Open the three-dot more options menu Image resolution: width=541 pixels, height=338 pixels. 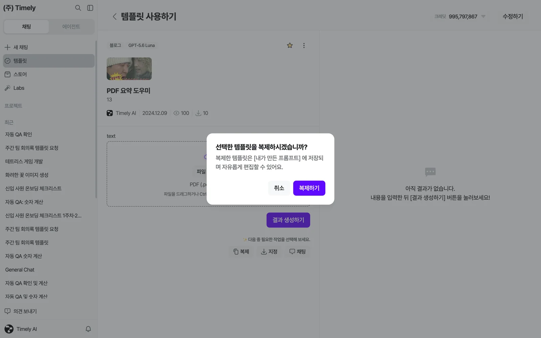coord(304,45)
